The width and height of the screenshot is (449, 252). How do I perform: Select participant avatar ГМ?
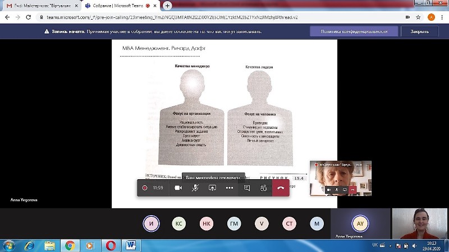tap(234, 223)
